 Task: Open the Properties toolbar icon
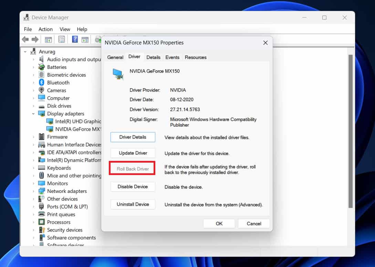click(61, 39)
